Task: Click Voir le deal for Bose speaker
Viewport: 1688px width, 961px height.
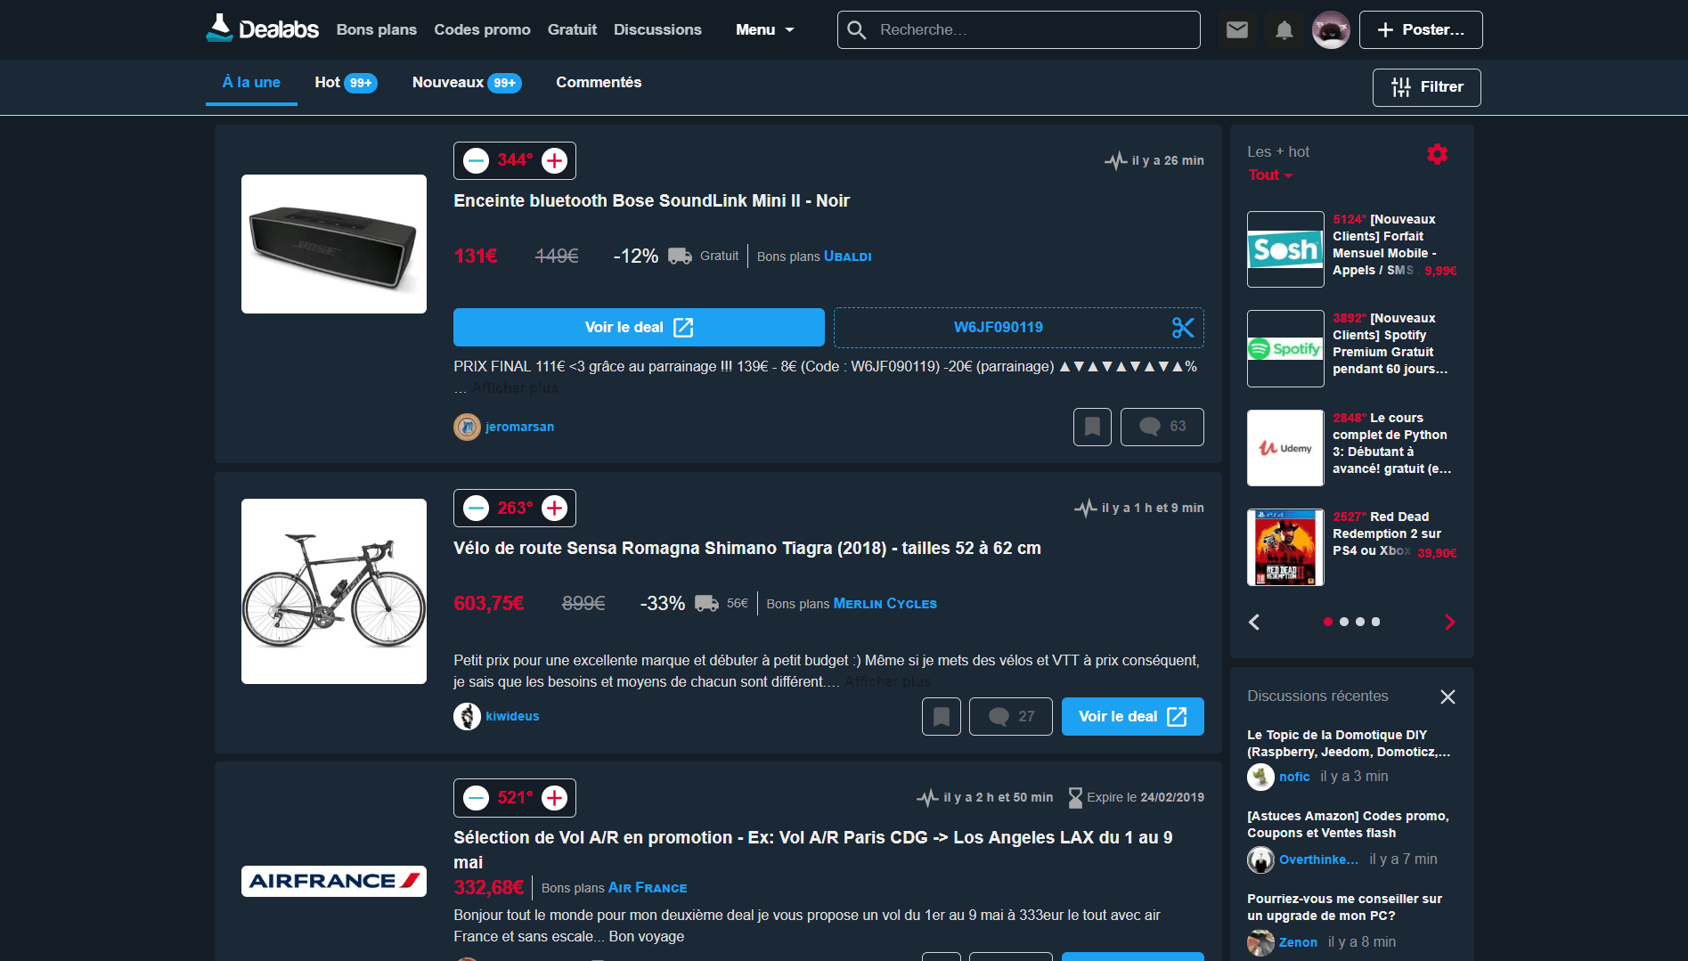Action: 639,328
